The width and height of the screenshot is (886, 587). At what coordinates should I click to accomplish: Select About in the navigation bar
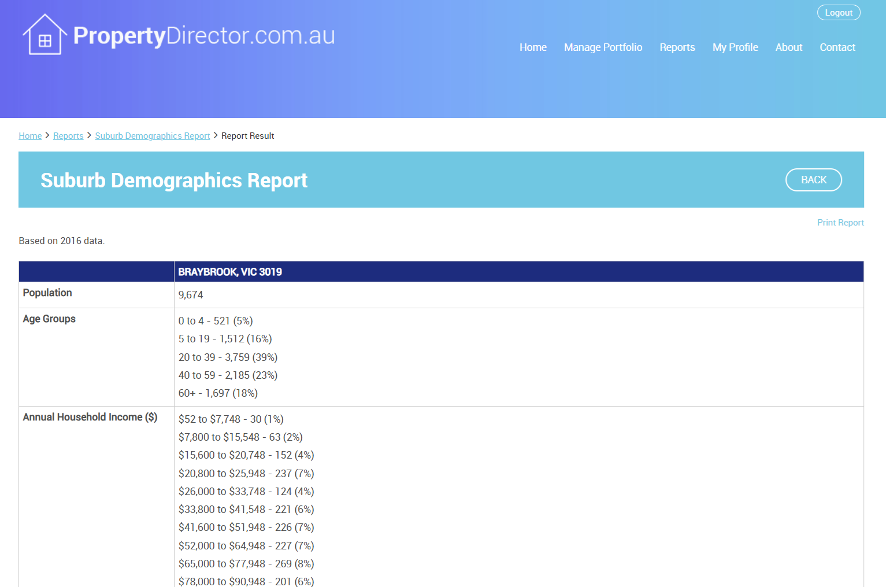coord(788,47)
